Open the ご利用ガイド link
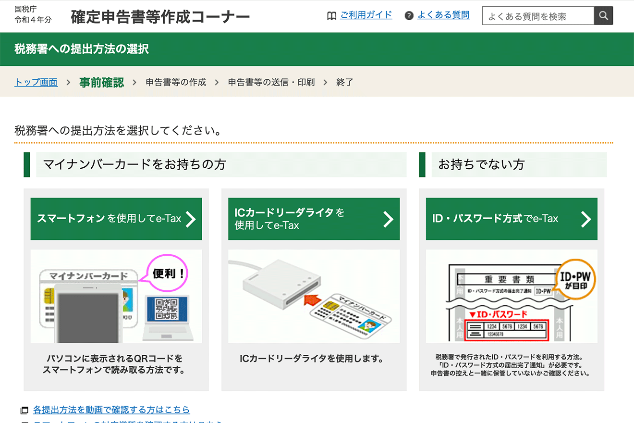The image size is (634, 423). pos(366,15)
